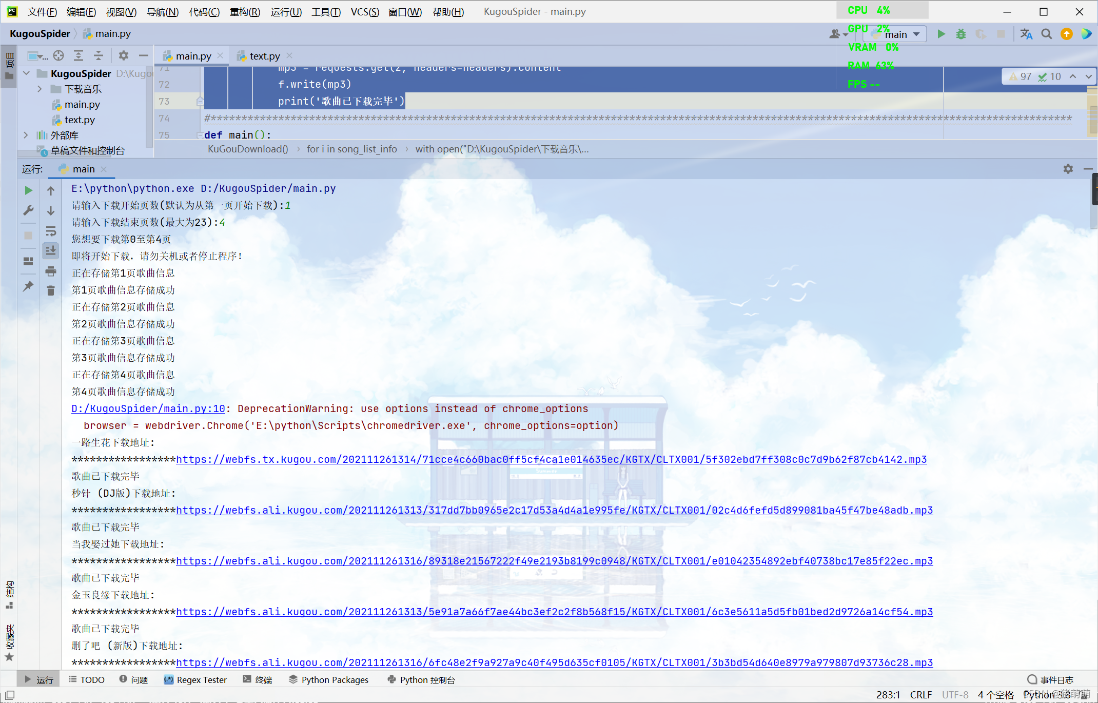
Task: Click locate file crosshair icon in project panel
Action: 58,55
